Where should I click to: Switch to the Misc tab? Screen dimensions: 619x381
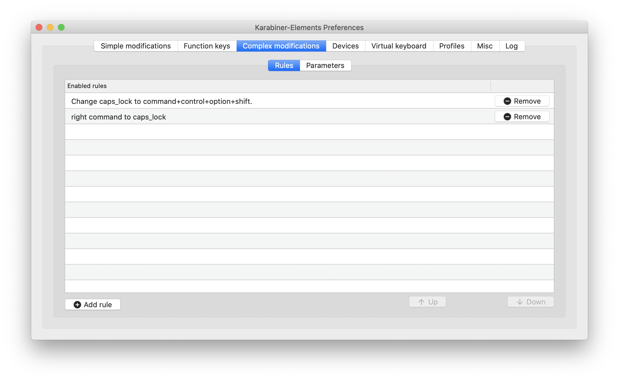point(485,46)
